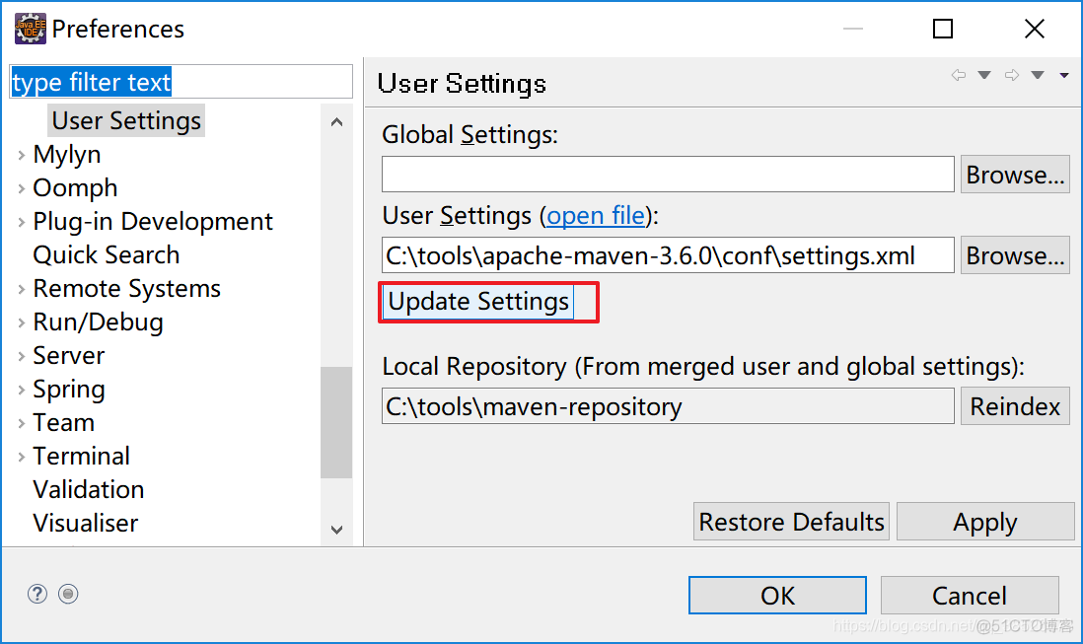1083x644 pixels.
Task: Click the Eclipse Java EE IDE title icon
Action: (30, 29)
